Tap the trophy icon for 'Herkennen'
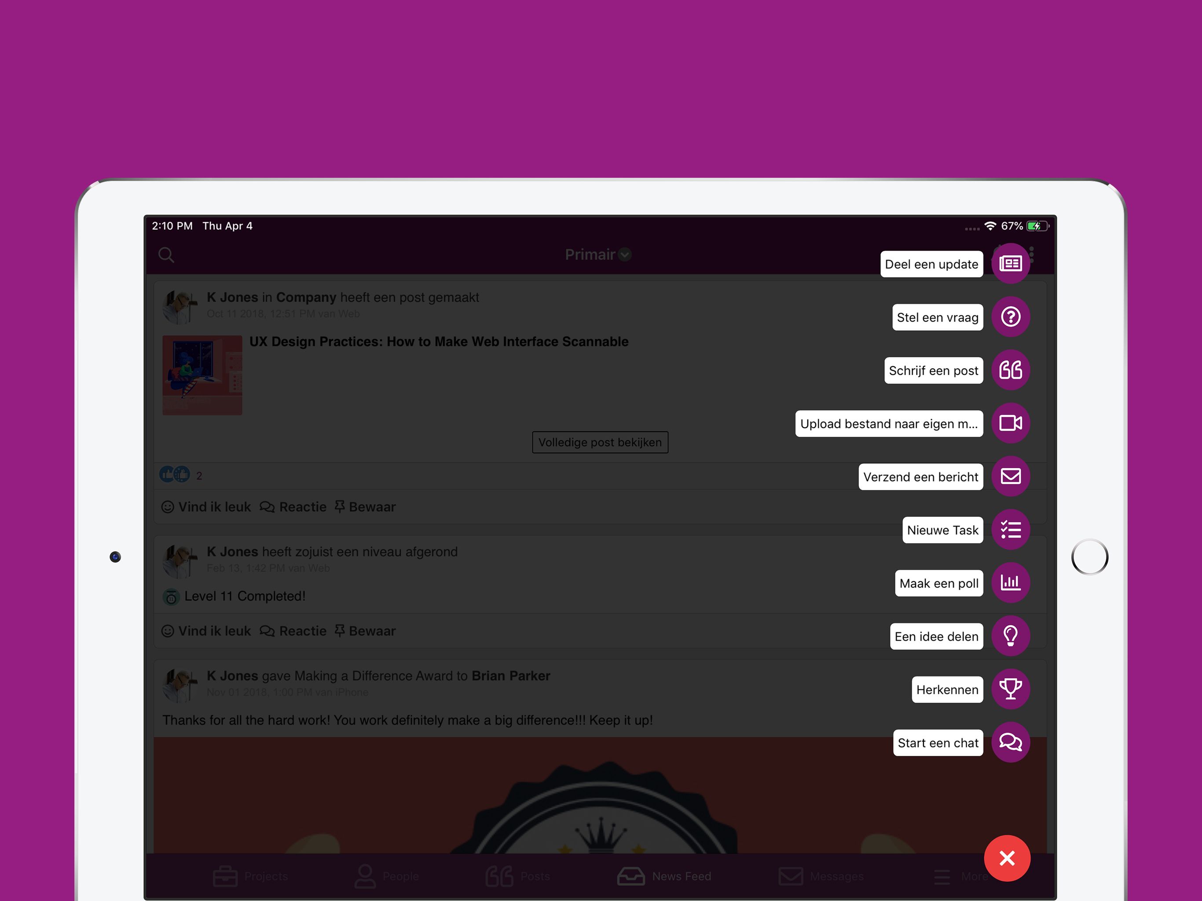 pyautogui.click(x=1010, y=689)
